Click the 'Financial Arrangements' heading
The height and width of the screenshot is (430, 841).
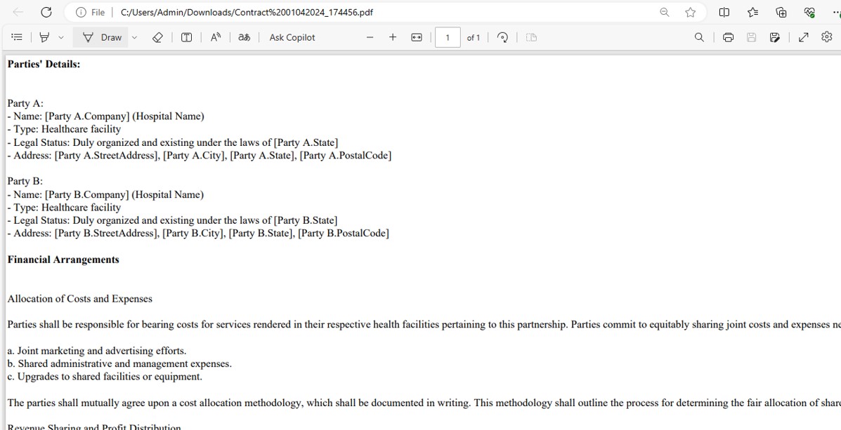(63, 260)
